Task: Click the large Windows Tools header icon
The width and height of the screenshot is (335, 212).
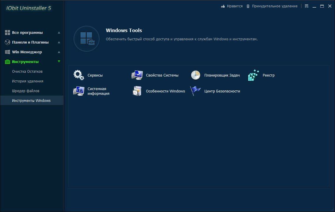Action: [86, 39]
